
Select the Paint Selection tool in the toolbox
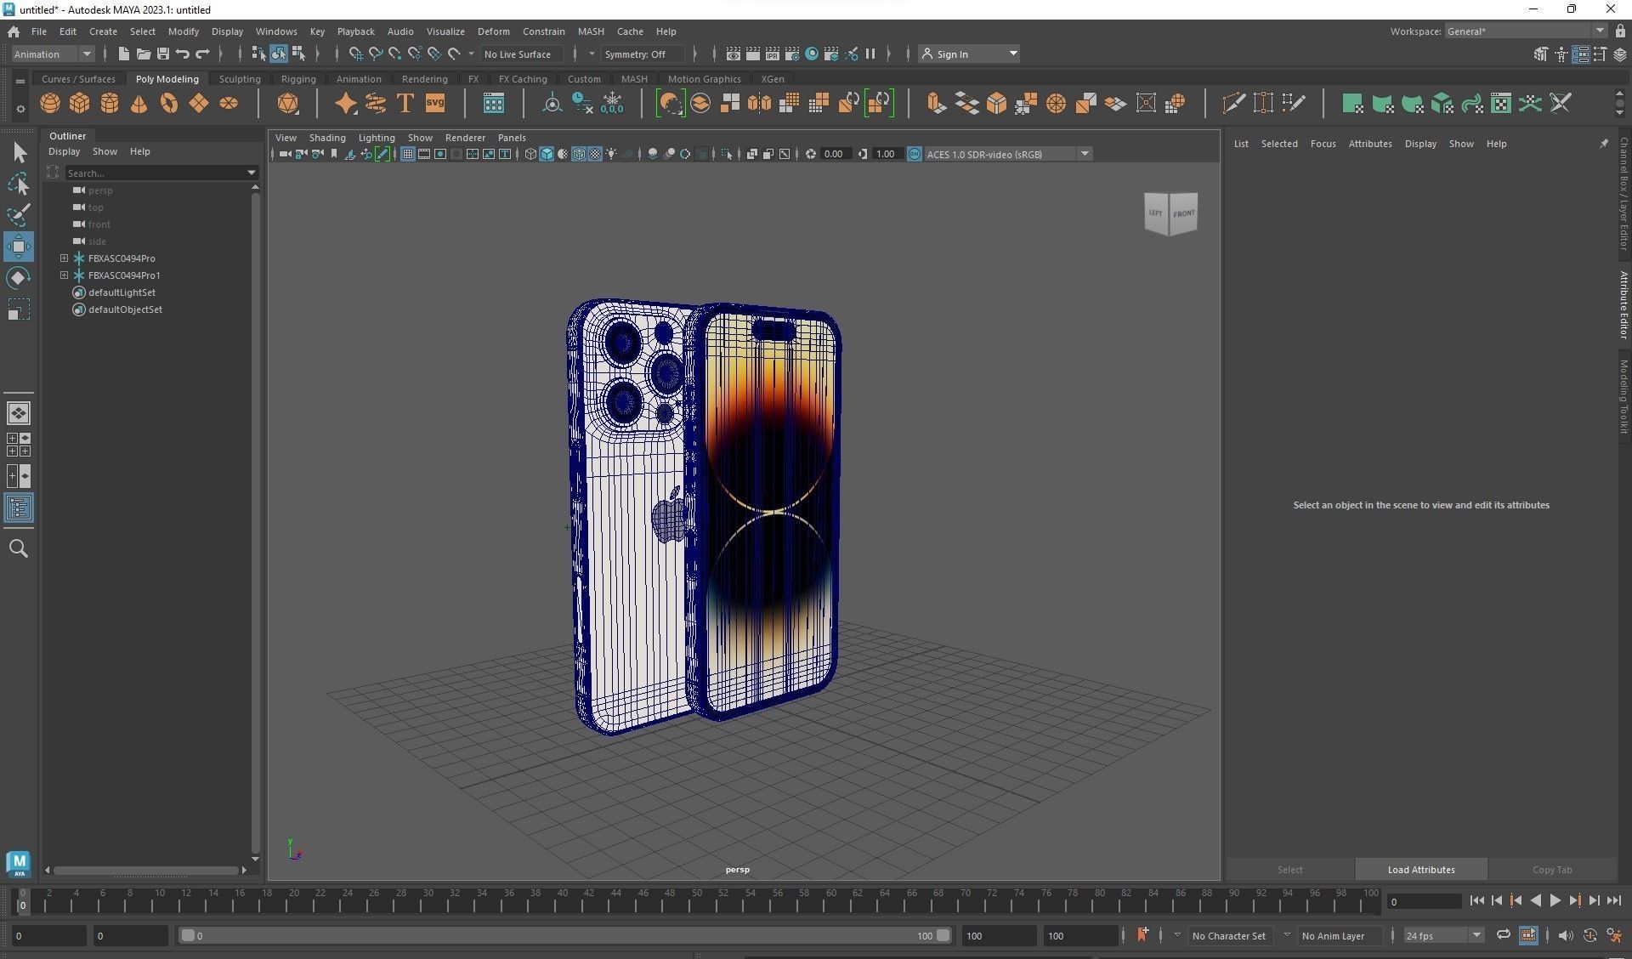click(19, 214)
